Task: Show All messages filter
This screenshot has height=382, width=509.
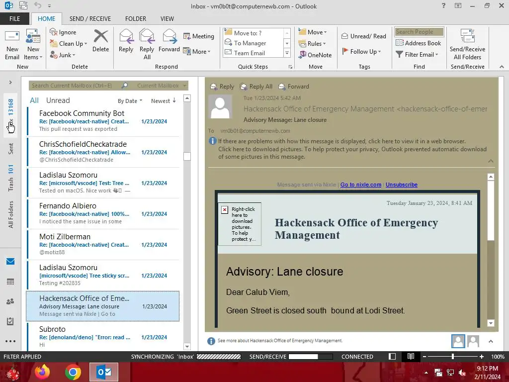Action: tap(34, 100)
